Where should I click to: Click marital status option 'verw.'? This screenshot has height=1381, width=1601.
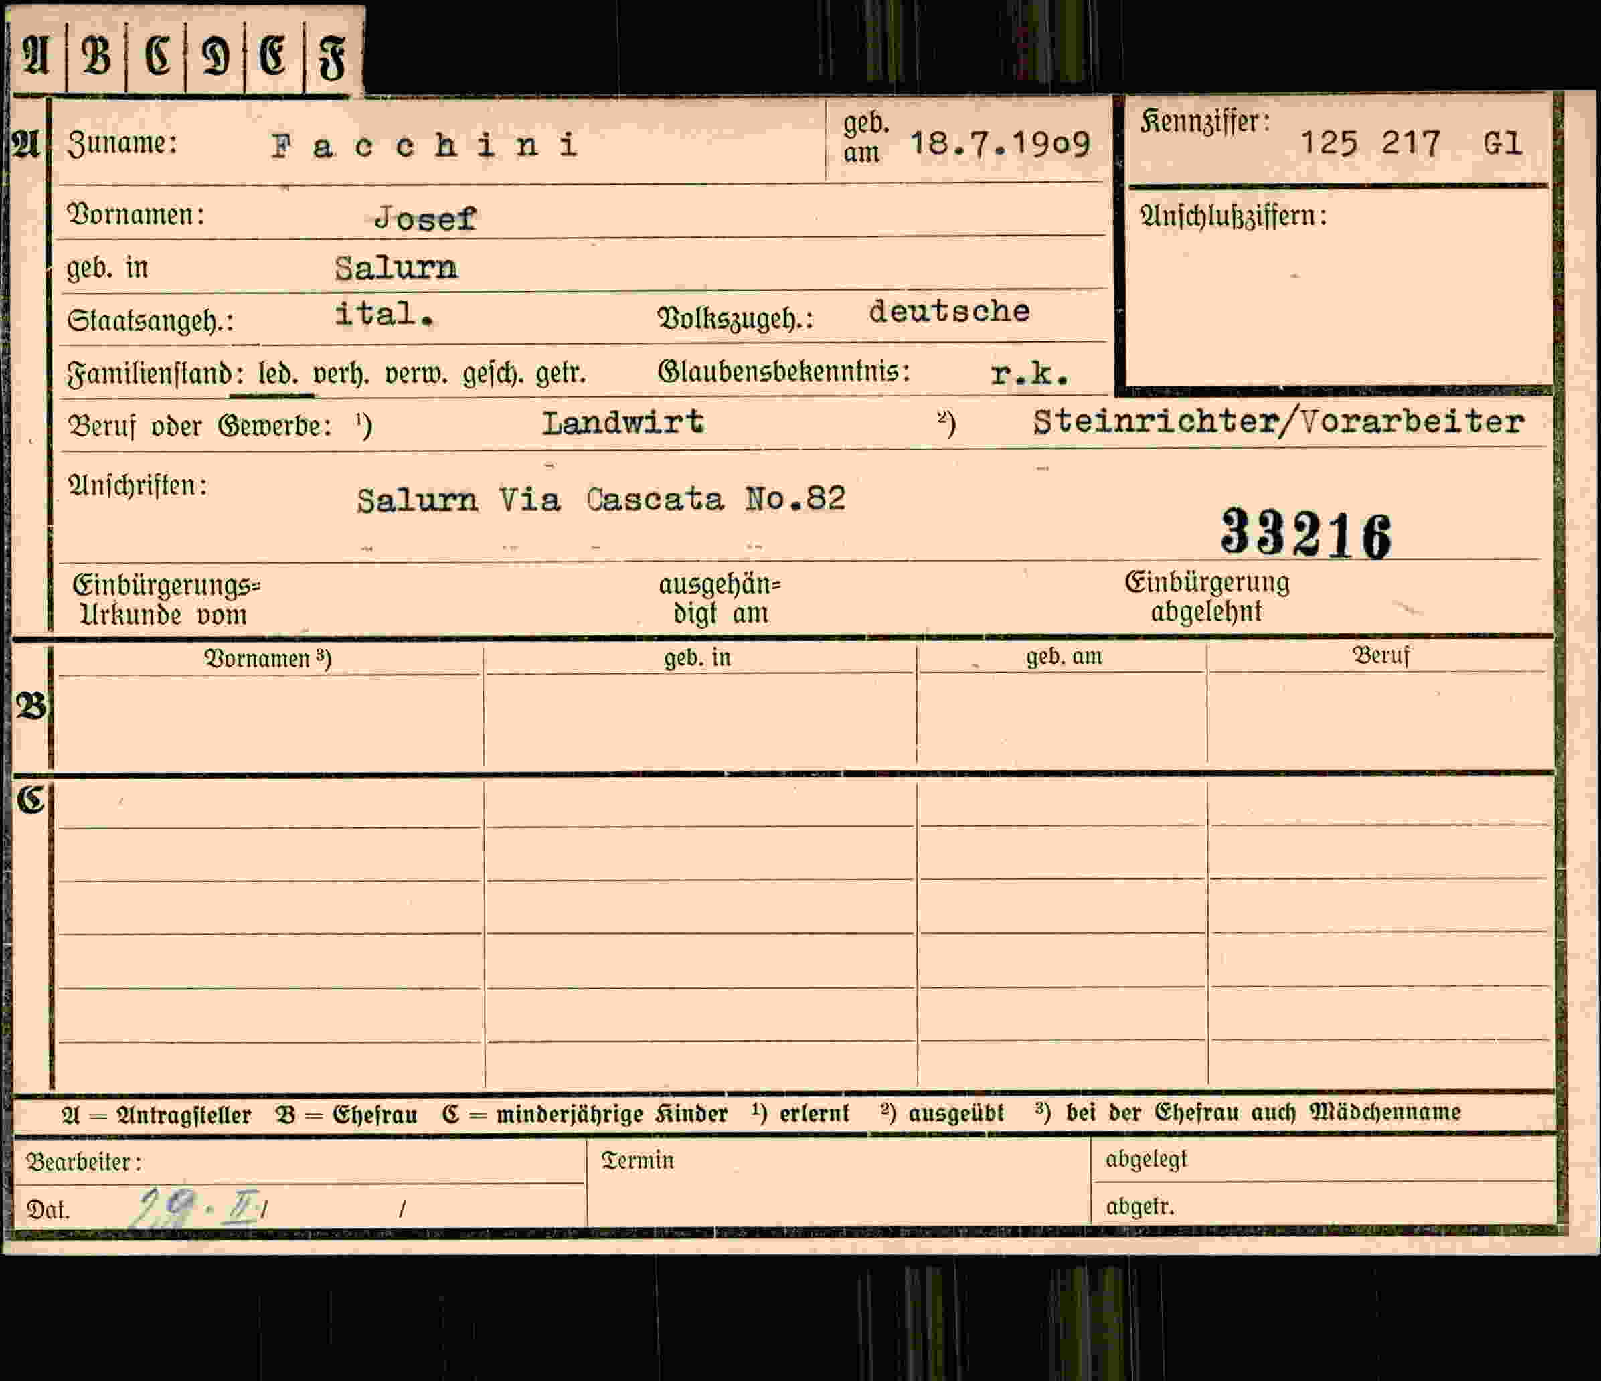coord(416,375)
